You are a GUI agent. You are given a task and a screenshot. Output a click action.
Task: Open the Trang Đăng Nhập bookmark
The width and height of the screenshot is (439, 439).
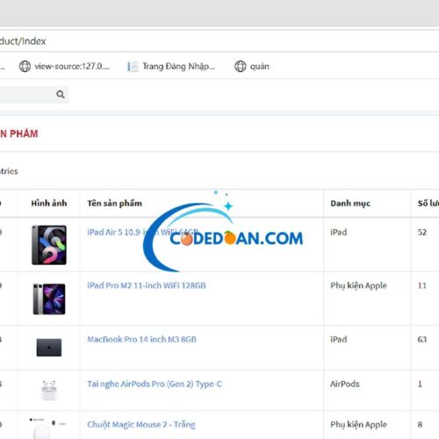(x=171, y=67)
